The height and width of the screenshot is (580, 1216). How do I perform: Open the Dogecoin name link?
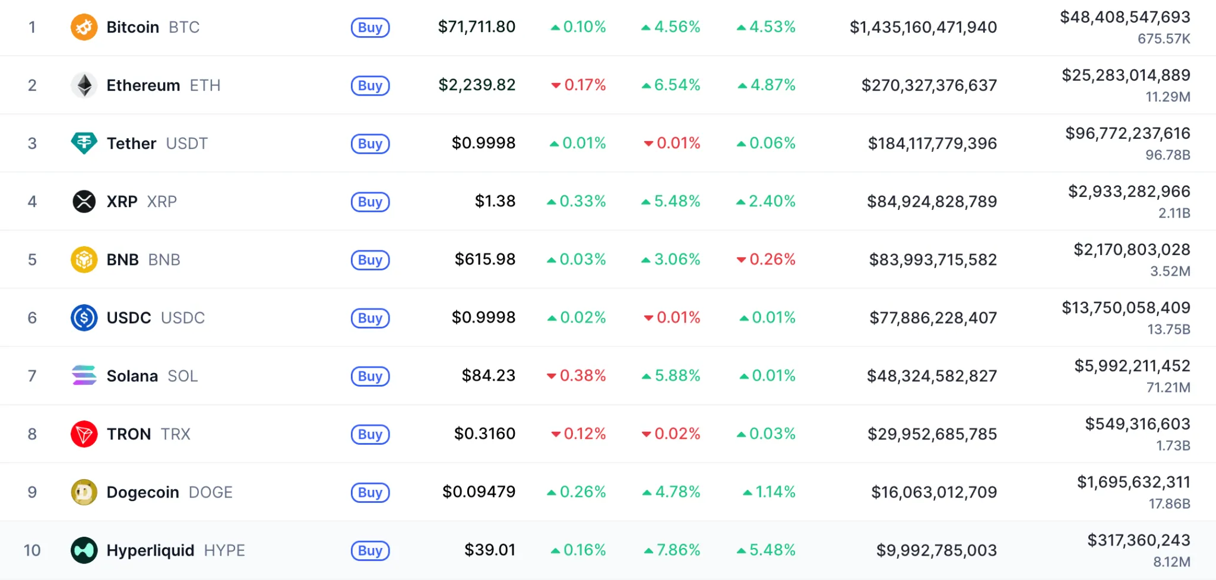[142, 492]
